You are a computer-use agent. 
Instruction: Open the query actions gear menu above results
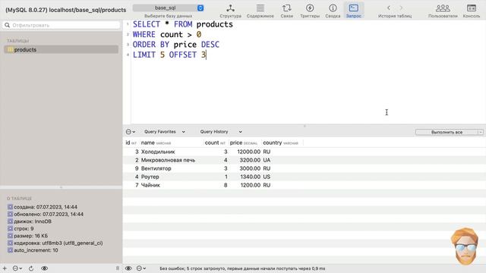tap(131, 132)
